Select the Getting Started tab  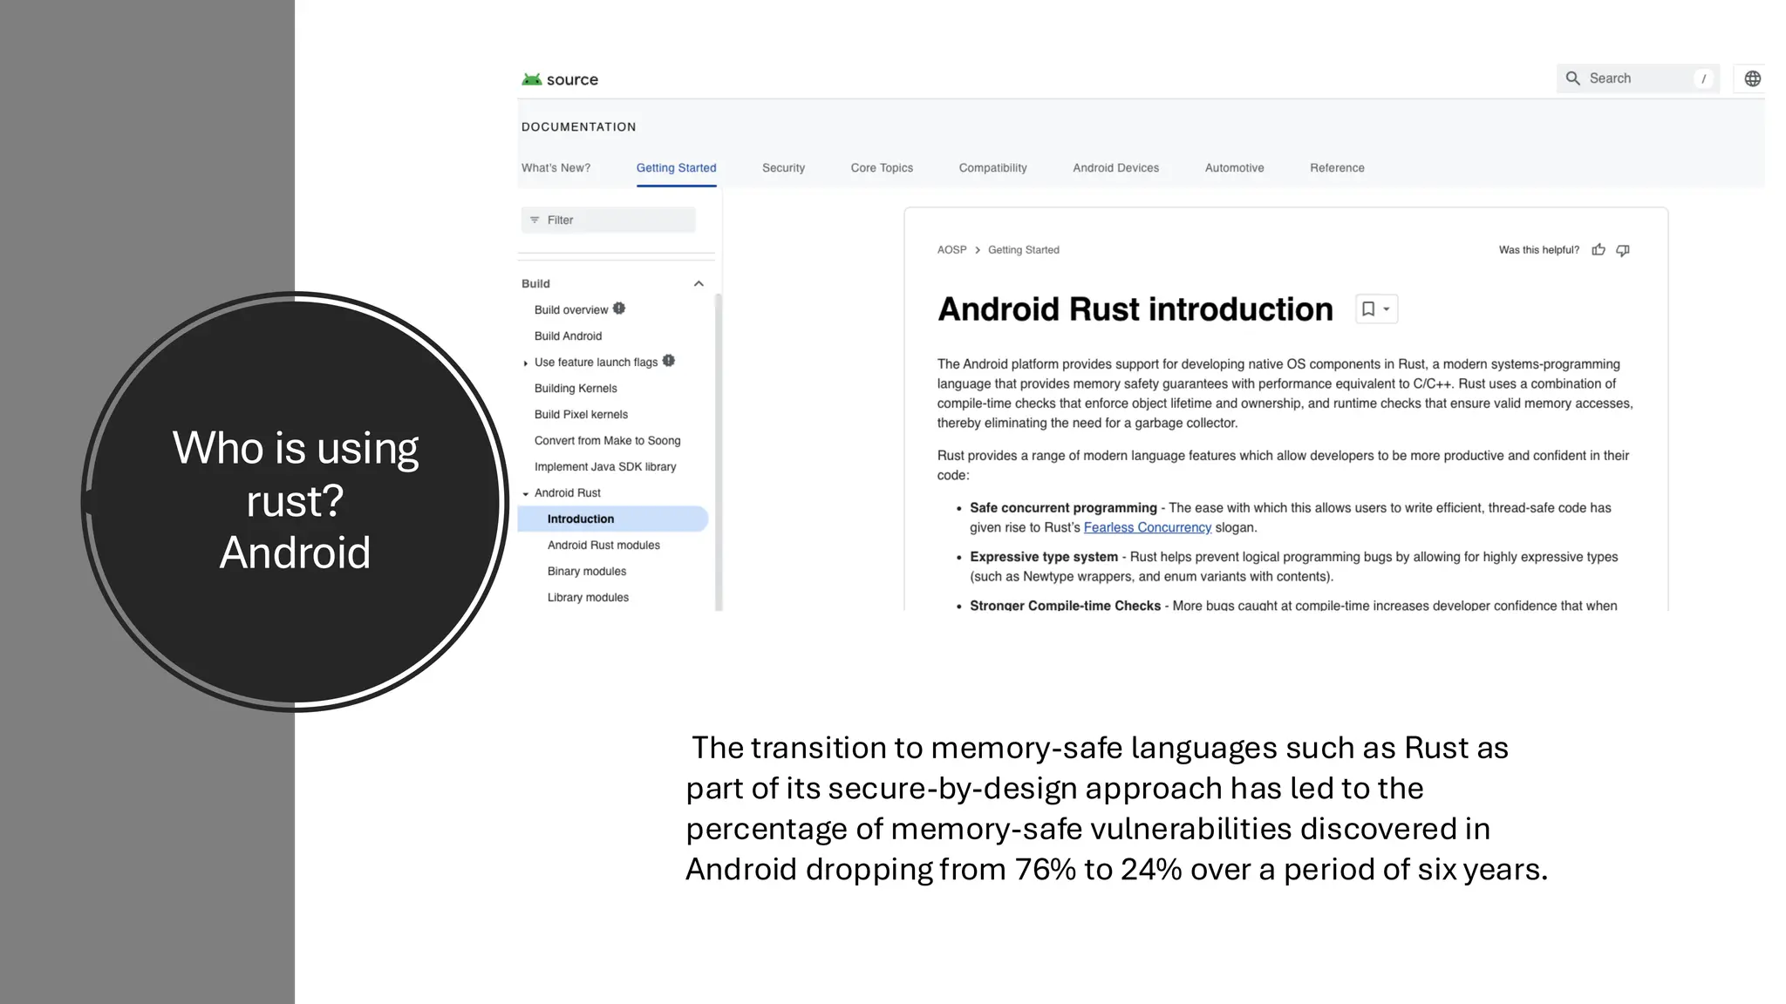click(x=676, y=167)
